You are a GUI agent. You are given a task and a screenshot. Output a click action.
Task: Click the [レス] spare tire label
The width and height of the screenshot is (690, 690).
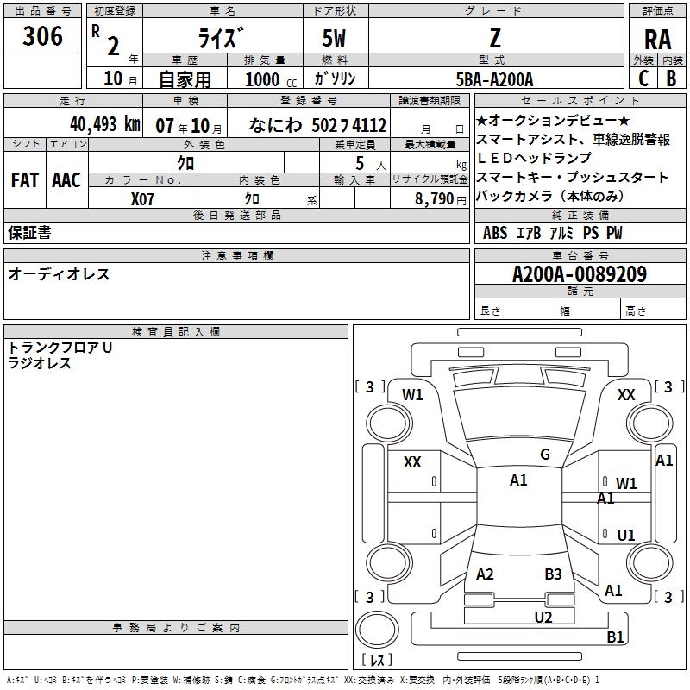pyautogui.click(x=377, y=660)
